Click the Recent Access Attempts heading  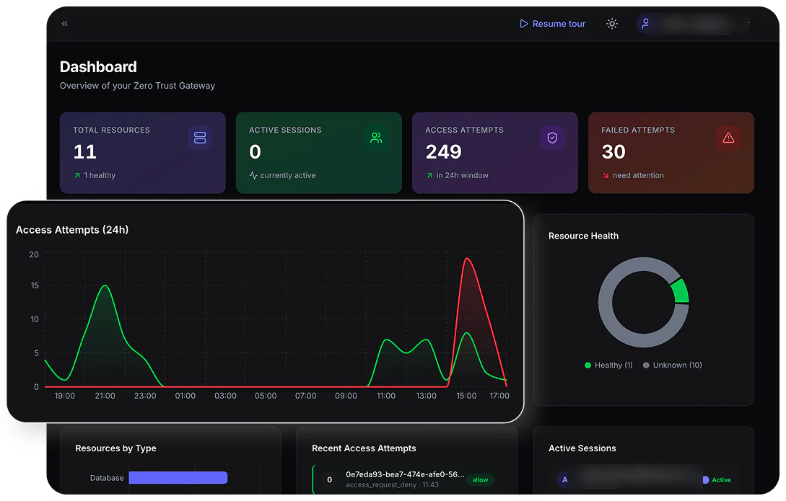coord(364,448)
